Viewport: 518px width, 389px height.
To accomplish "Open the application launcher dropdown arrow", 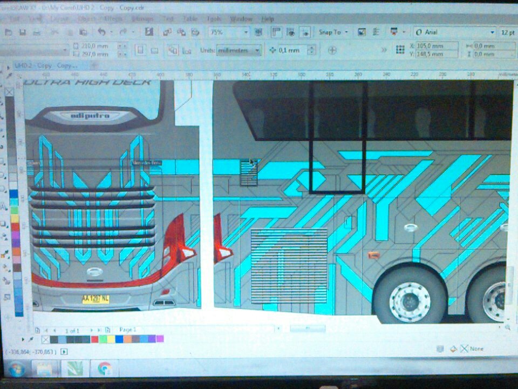I will (x=404, y=32).
